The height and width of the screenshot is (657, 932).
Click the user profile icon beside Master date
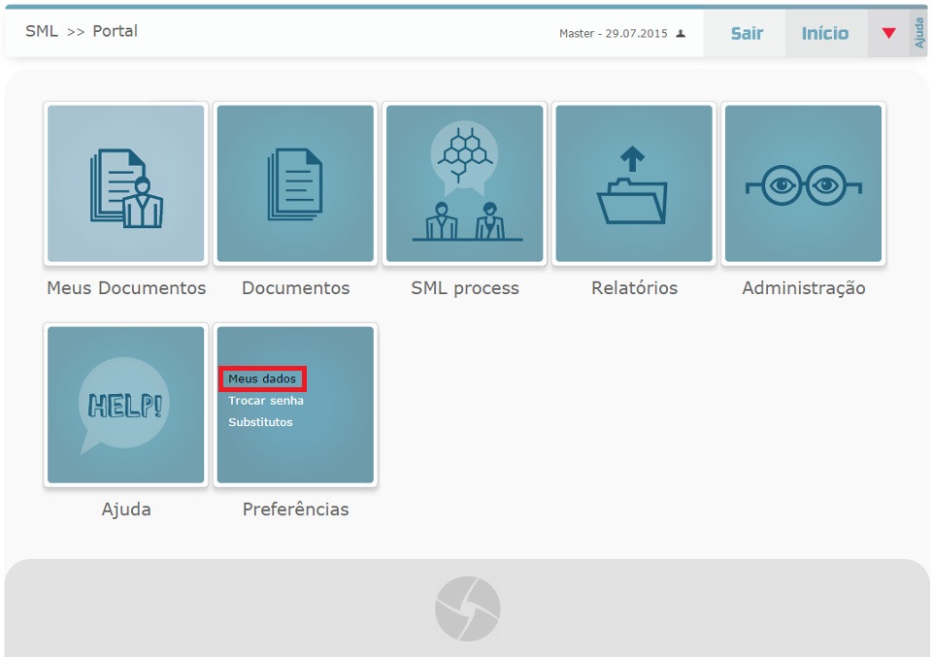click(681, 34)
